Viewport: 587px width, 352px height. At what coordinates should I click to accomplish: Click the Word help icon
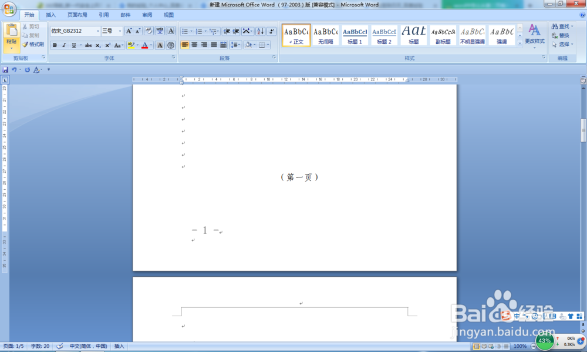(582, 15)
